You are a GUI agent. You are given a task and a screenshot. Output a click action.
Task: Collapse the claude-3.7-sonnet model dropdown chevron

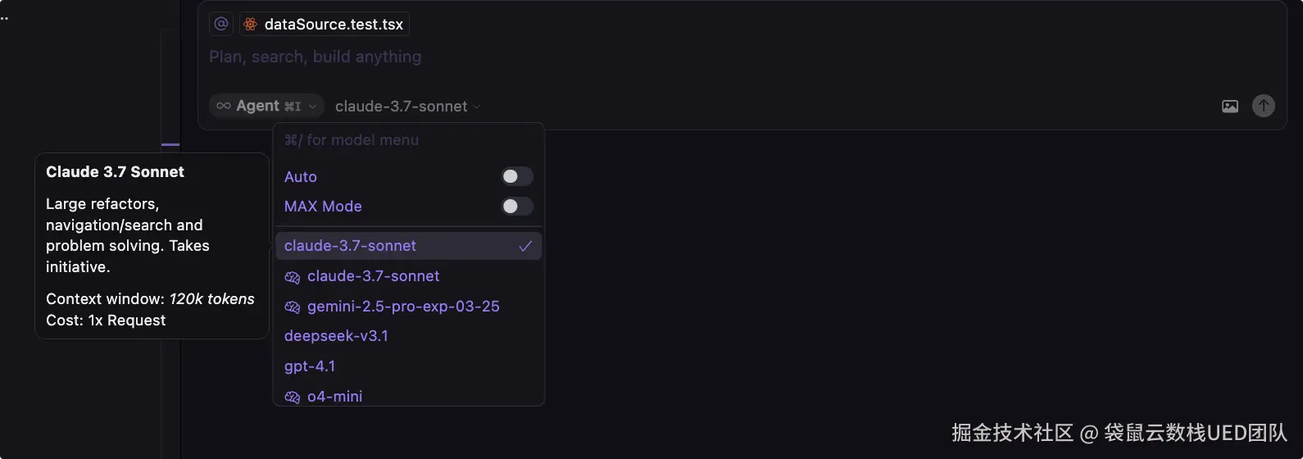click(477, 107)
